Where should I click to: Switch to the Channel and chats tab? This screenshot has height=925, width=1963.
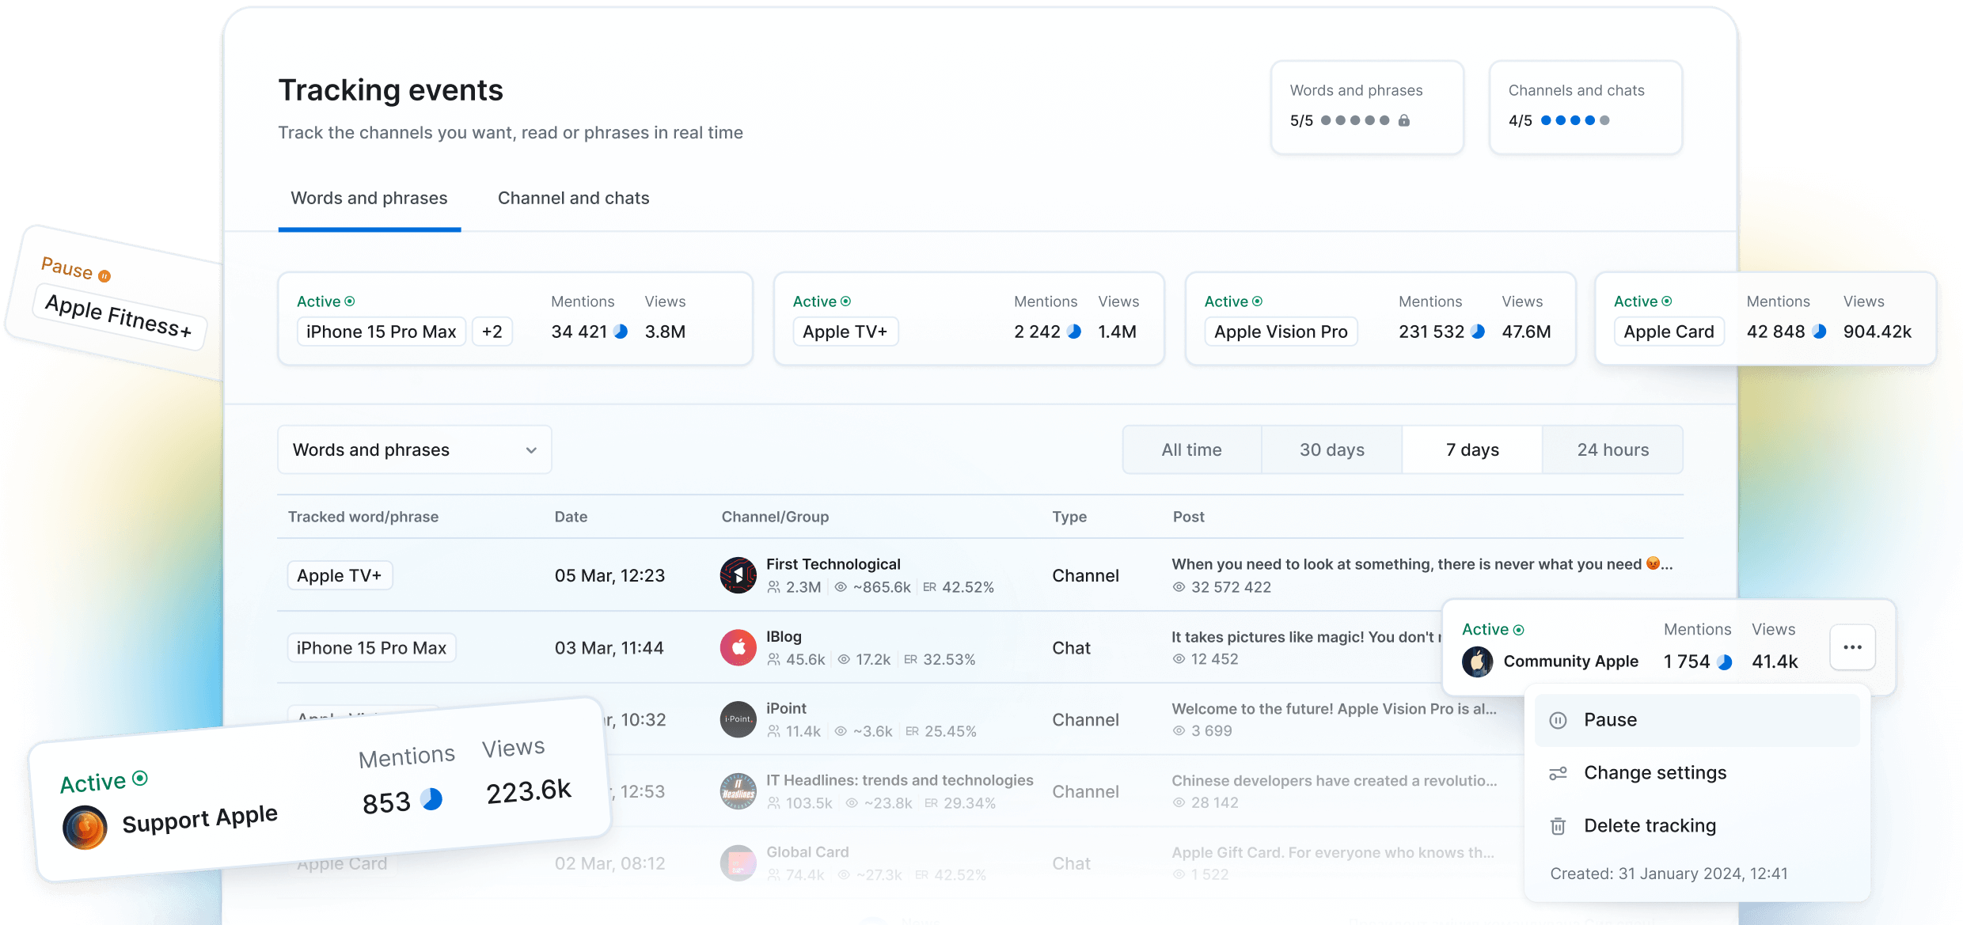point(573,198)
